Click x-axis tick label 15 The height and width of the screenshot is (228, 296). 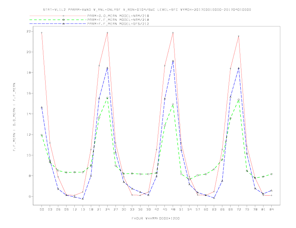point(83,209)
